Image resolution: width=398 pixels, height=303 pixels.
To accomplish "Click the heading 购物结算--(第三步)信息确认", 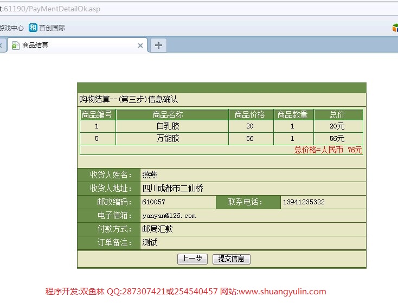I will point(129,99).
